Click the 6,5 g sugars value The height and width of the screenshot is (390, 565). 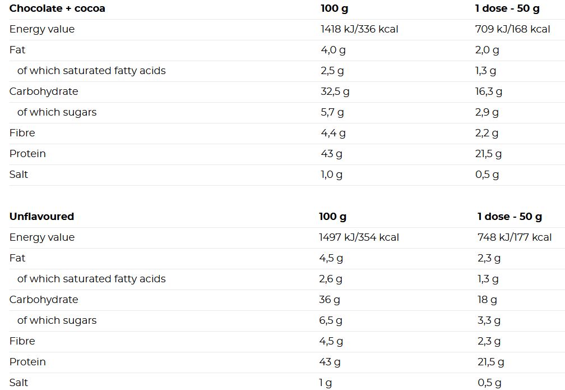tap(331, 321)
